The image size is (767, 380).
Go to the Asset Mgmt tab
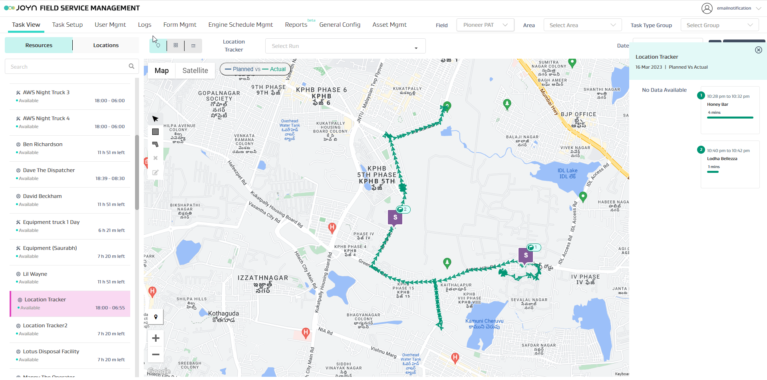[x=389, y=25]
